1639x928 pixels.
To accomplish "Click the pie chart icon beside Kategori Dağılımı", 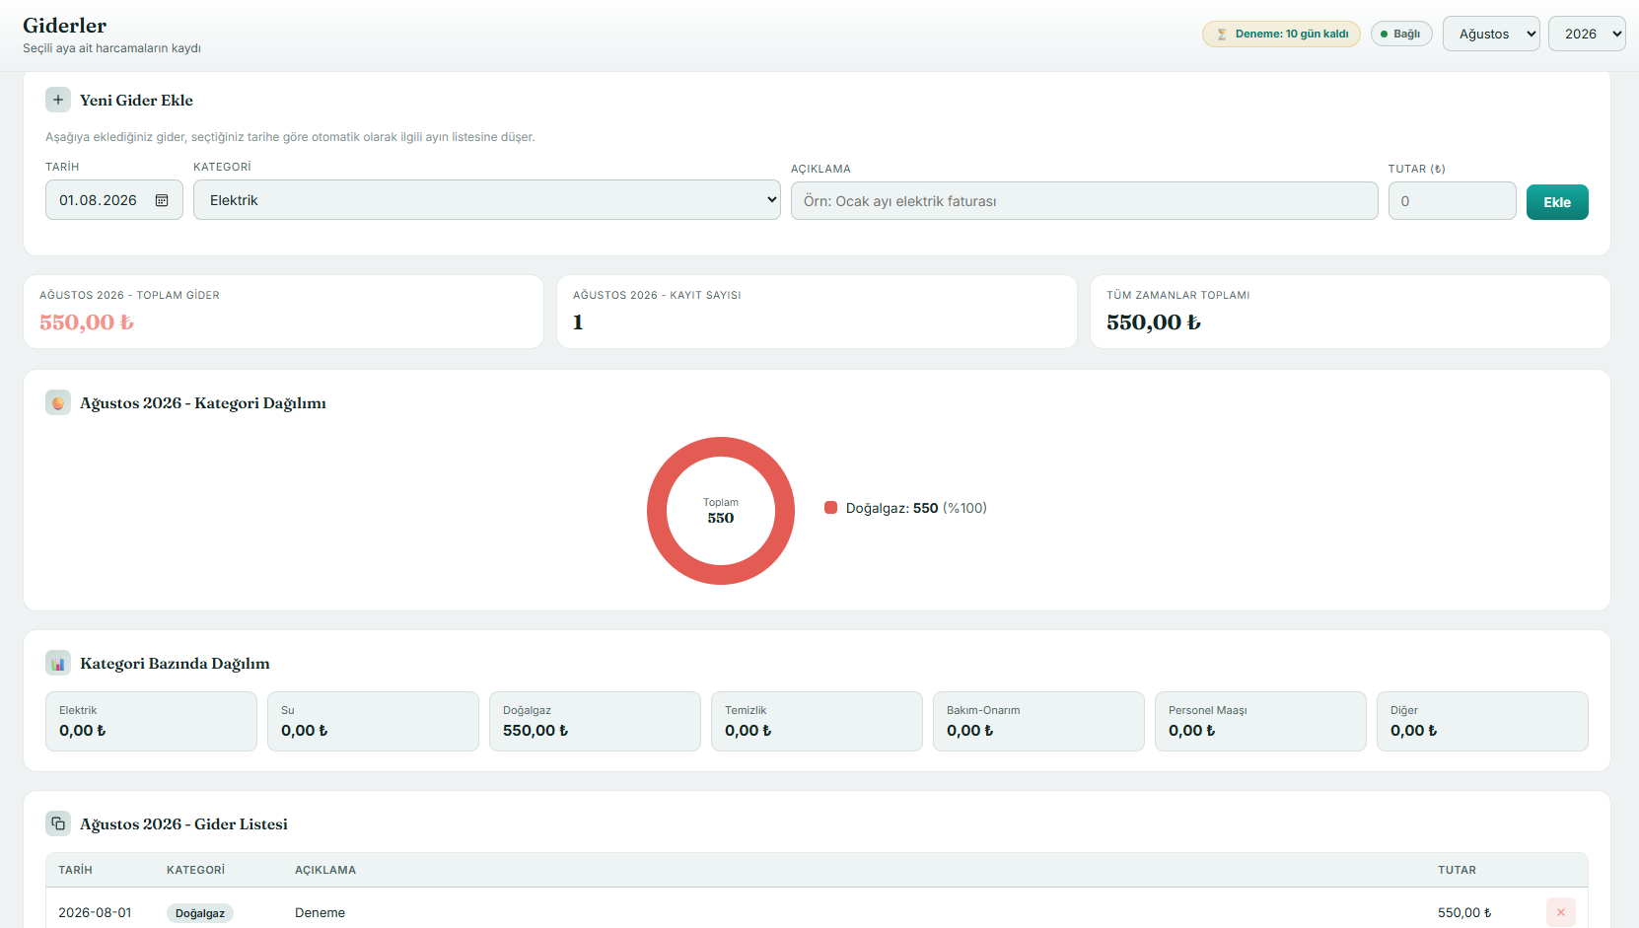I will [58, 402].
